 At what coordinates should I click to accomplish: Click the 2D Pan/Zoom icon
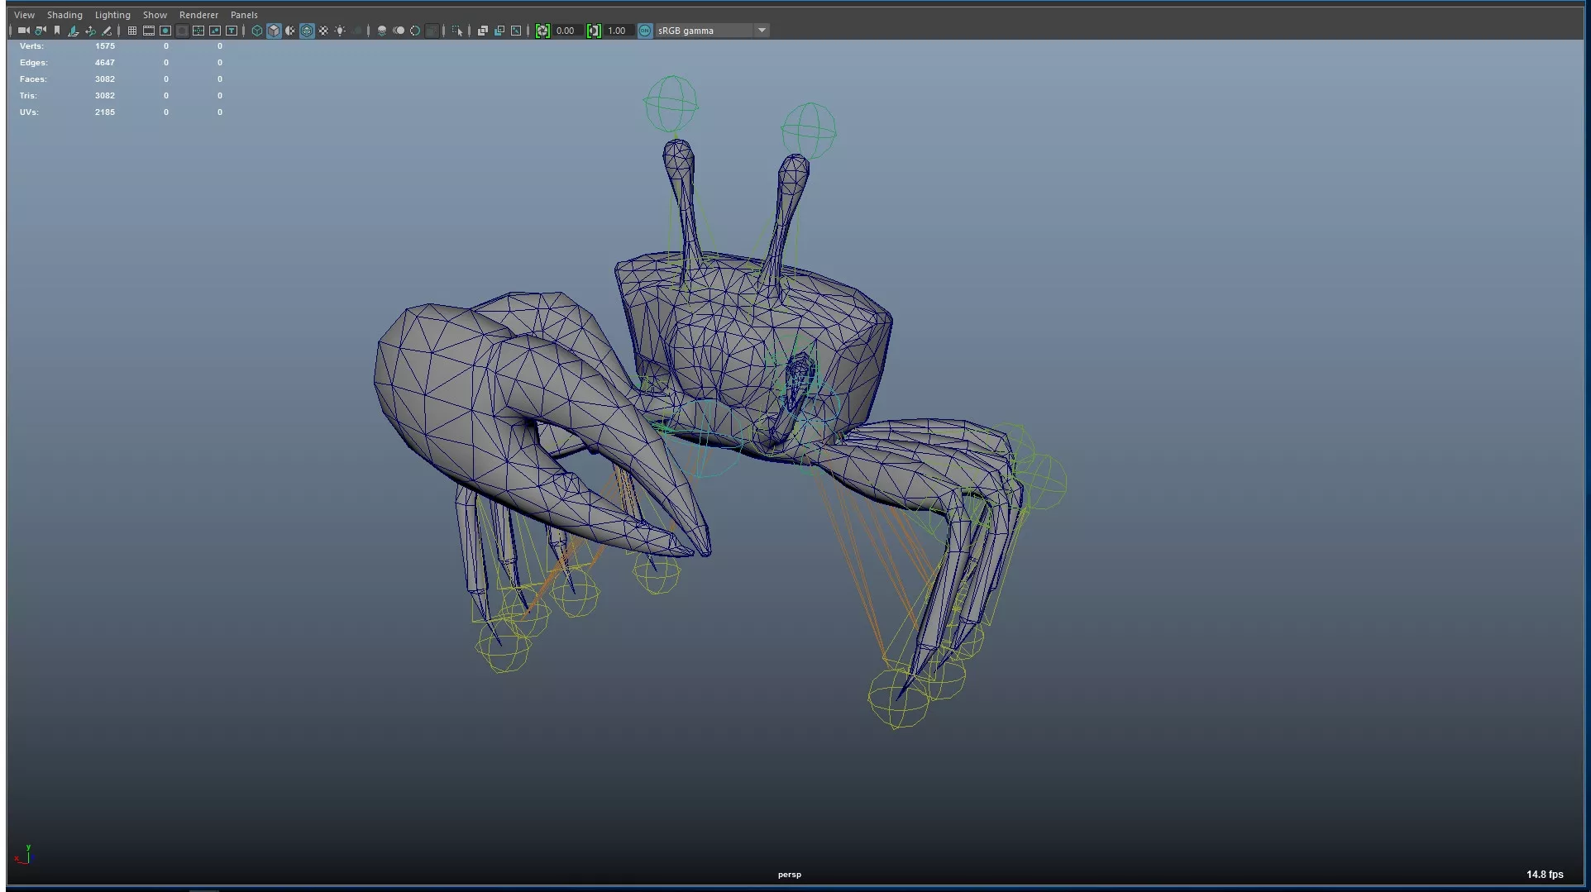[x=90, y=31]
